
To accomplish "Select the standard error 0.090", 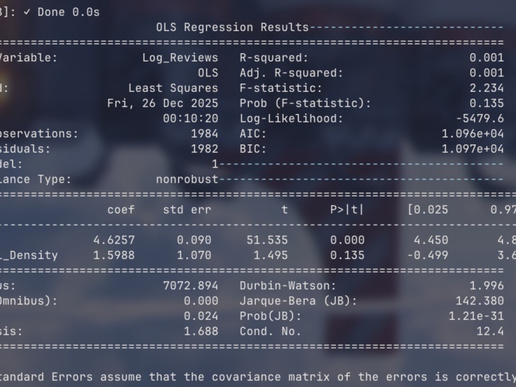I will click(194, 240).
